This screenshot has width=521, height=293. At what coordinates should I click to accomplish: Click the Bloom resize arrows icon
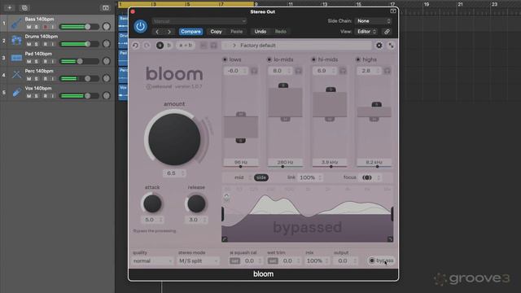(391, 46)
